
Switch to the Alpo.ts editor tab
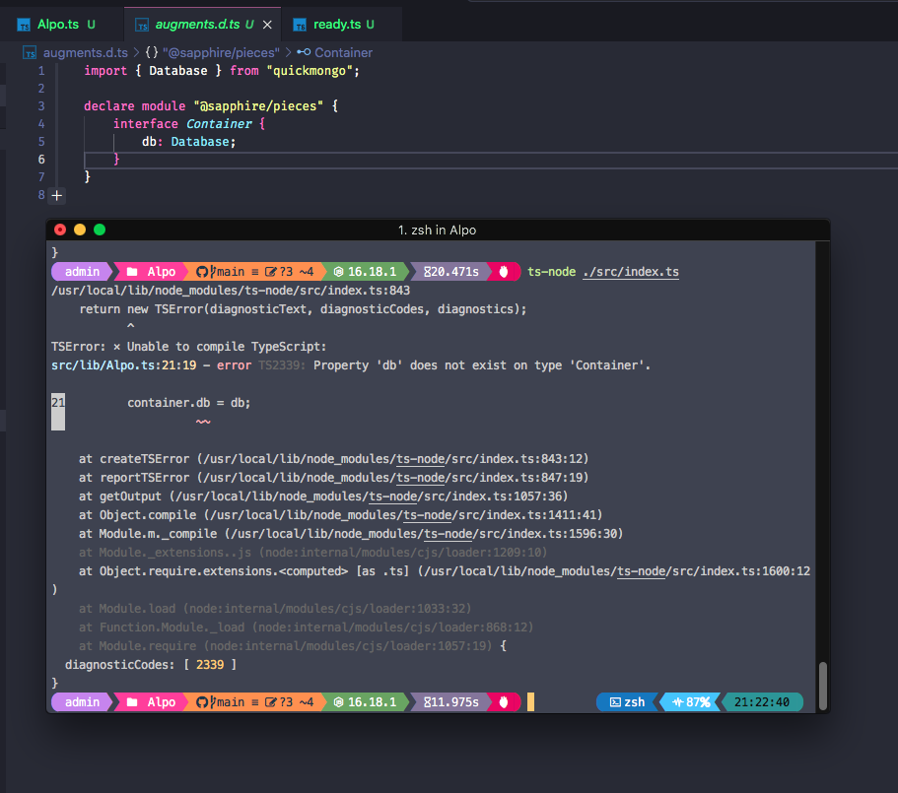62,25
